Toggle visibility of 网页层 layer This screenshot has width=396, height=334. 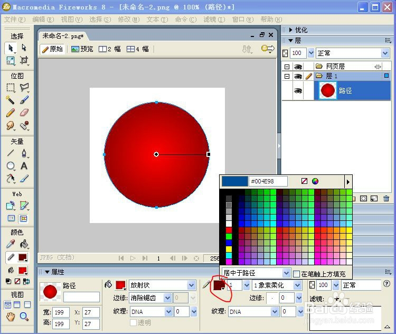point(298,67)
